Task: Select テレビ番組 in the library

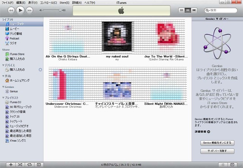Action: tap(22, 34)
